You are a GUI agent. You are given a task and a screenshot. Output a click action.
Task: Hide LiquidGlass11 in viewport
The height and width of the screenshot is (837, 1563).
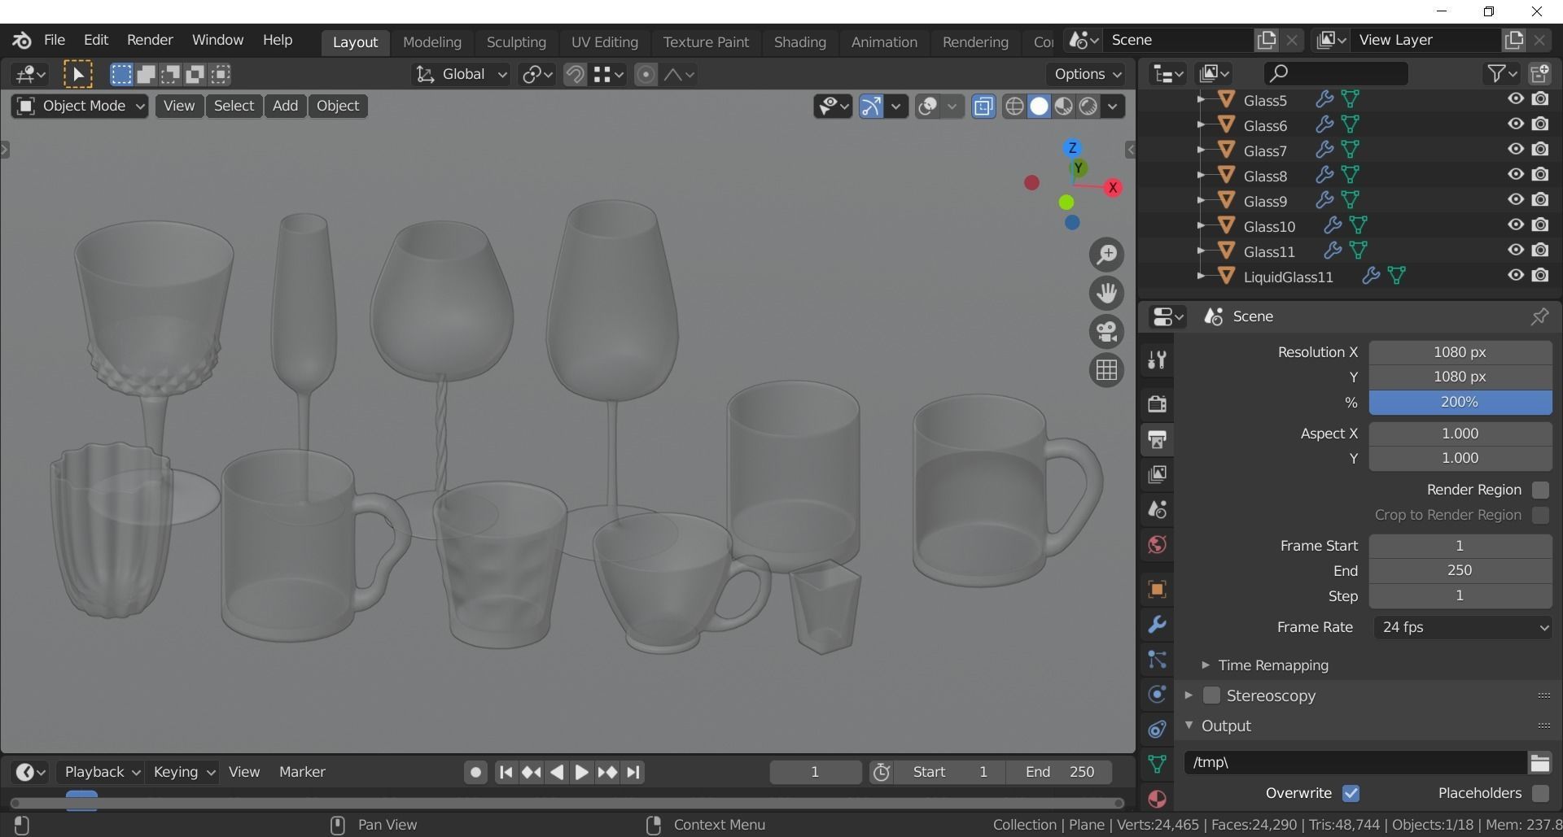(1515, 276)
